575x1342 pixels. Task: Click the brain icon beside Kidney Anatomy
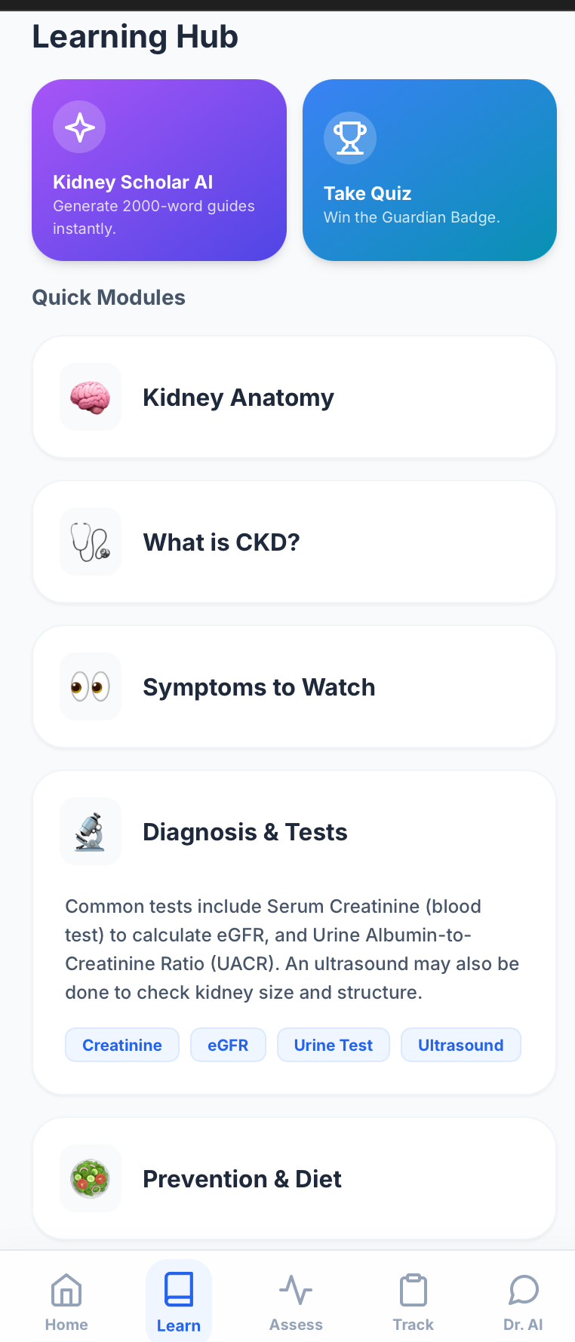91,398
